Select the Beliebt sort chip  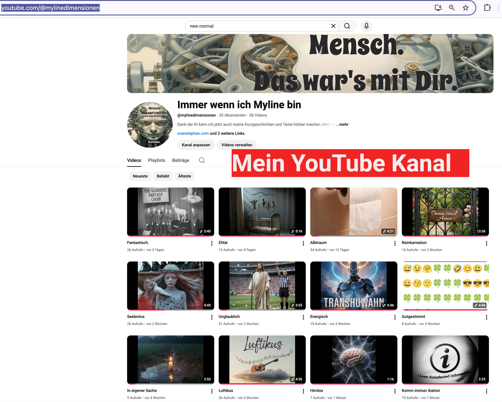tap(163, 176)
